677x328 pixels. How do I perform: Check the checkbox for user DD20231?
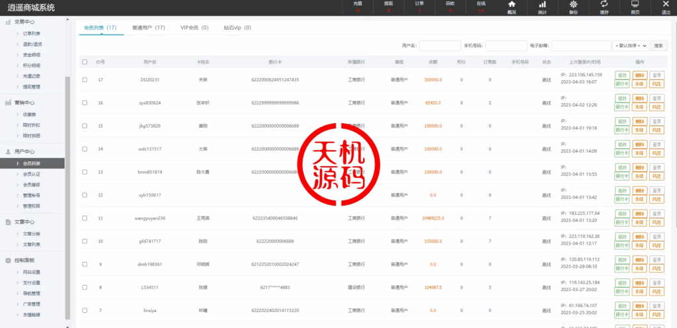pyautogui.click(x=85, y=79)
